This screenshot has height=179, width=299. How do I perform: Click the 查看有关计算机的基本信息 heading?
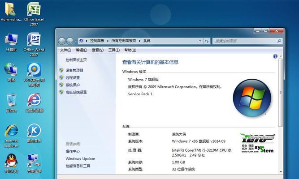[x=150, y=62]
